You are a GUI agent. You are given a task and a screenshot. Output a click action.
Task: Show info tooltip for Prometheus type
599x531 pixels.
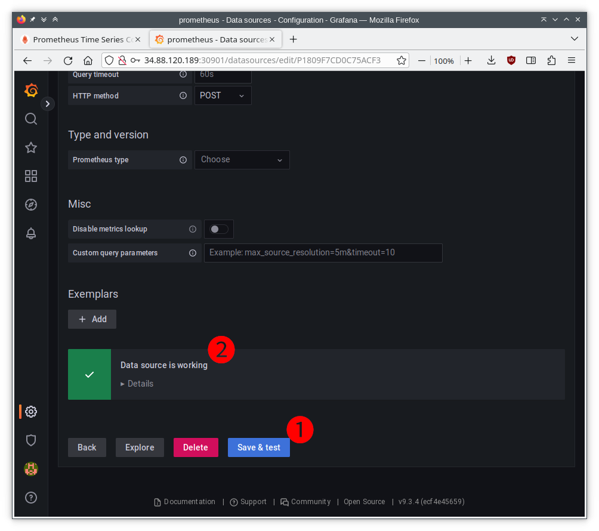point(183,160)
